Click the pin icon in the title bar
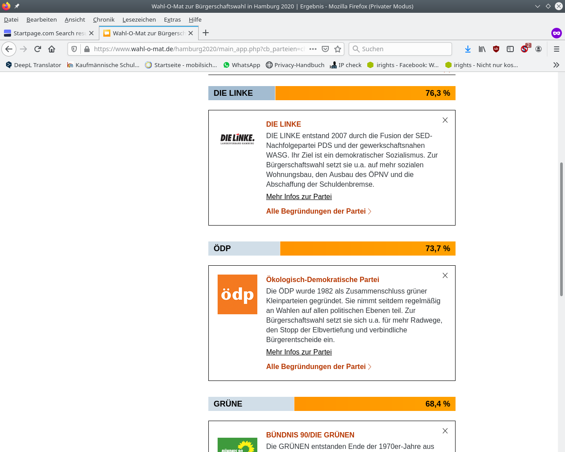The height and width of the screenshot is (452, 565). point(17,6)
